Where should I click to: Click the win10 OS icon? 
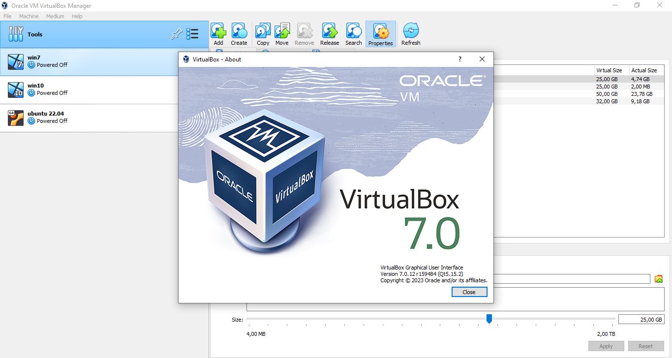[16, 89]
